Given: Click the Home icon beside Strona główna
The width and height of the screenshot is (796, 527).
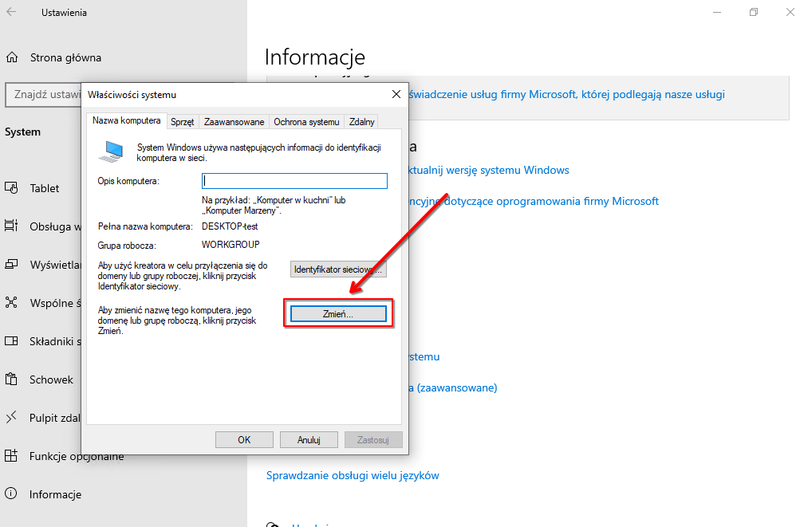Looking at the screenshot, I should click(12, 57).
